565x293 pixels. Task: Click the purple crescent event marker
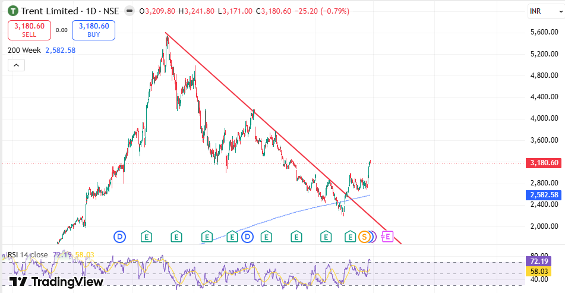[374, 237]
